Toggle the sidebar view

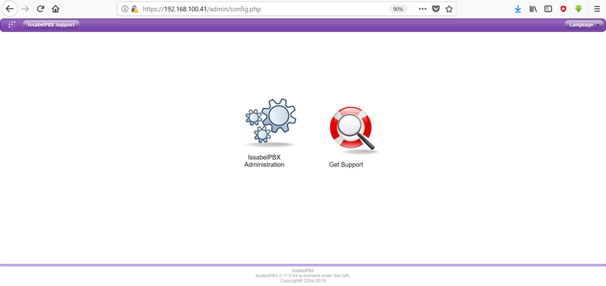[x=548, y=9]
